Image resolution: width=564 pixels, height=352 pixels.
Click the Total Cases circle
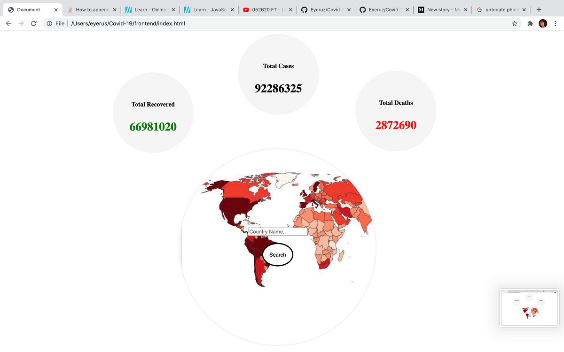[x=278, y=74]
